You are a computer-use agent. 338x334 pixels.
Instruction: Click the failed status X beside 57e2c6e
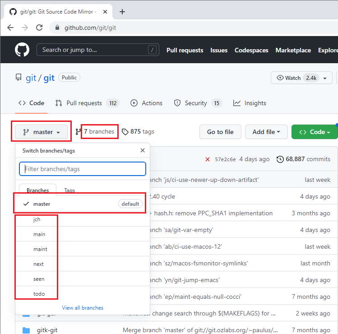[x=208, y=159]
